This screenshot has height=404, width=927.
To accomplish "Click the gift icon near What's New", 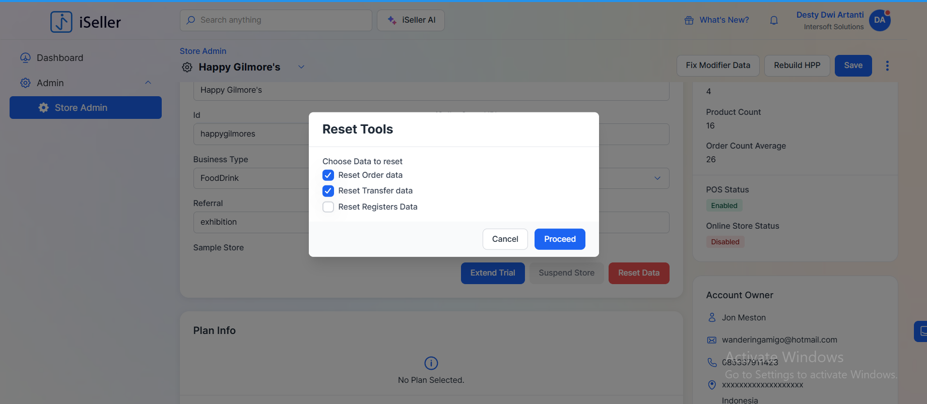I will point(689,20).
